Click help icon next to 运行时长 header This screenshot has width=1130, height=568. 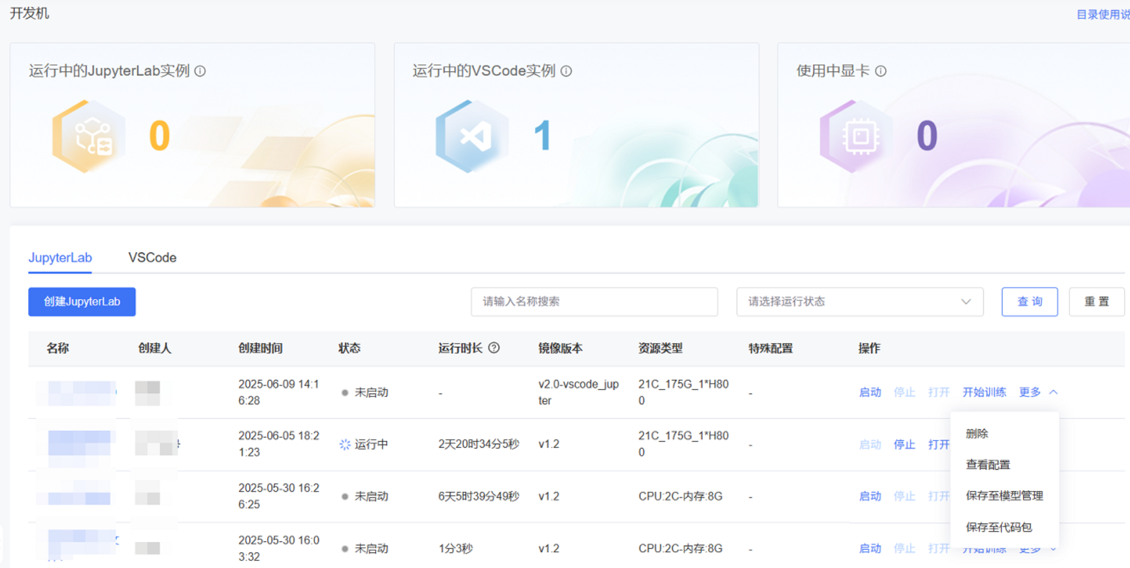(x=494, y=348)
